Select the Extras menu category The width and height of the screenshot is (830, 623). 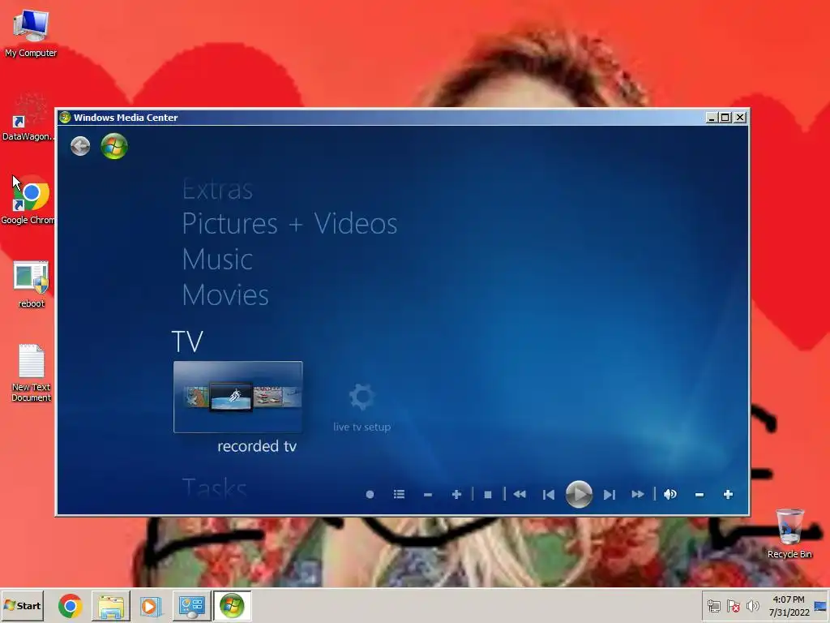pos(217,190)
